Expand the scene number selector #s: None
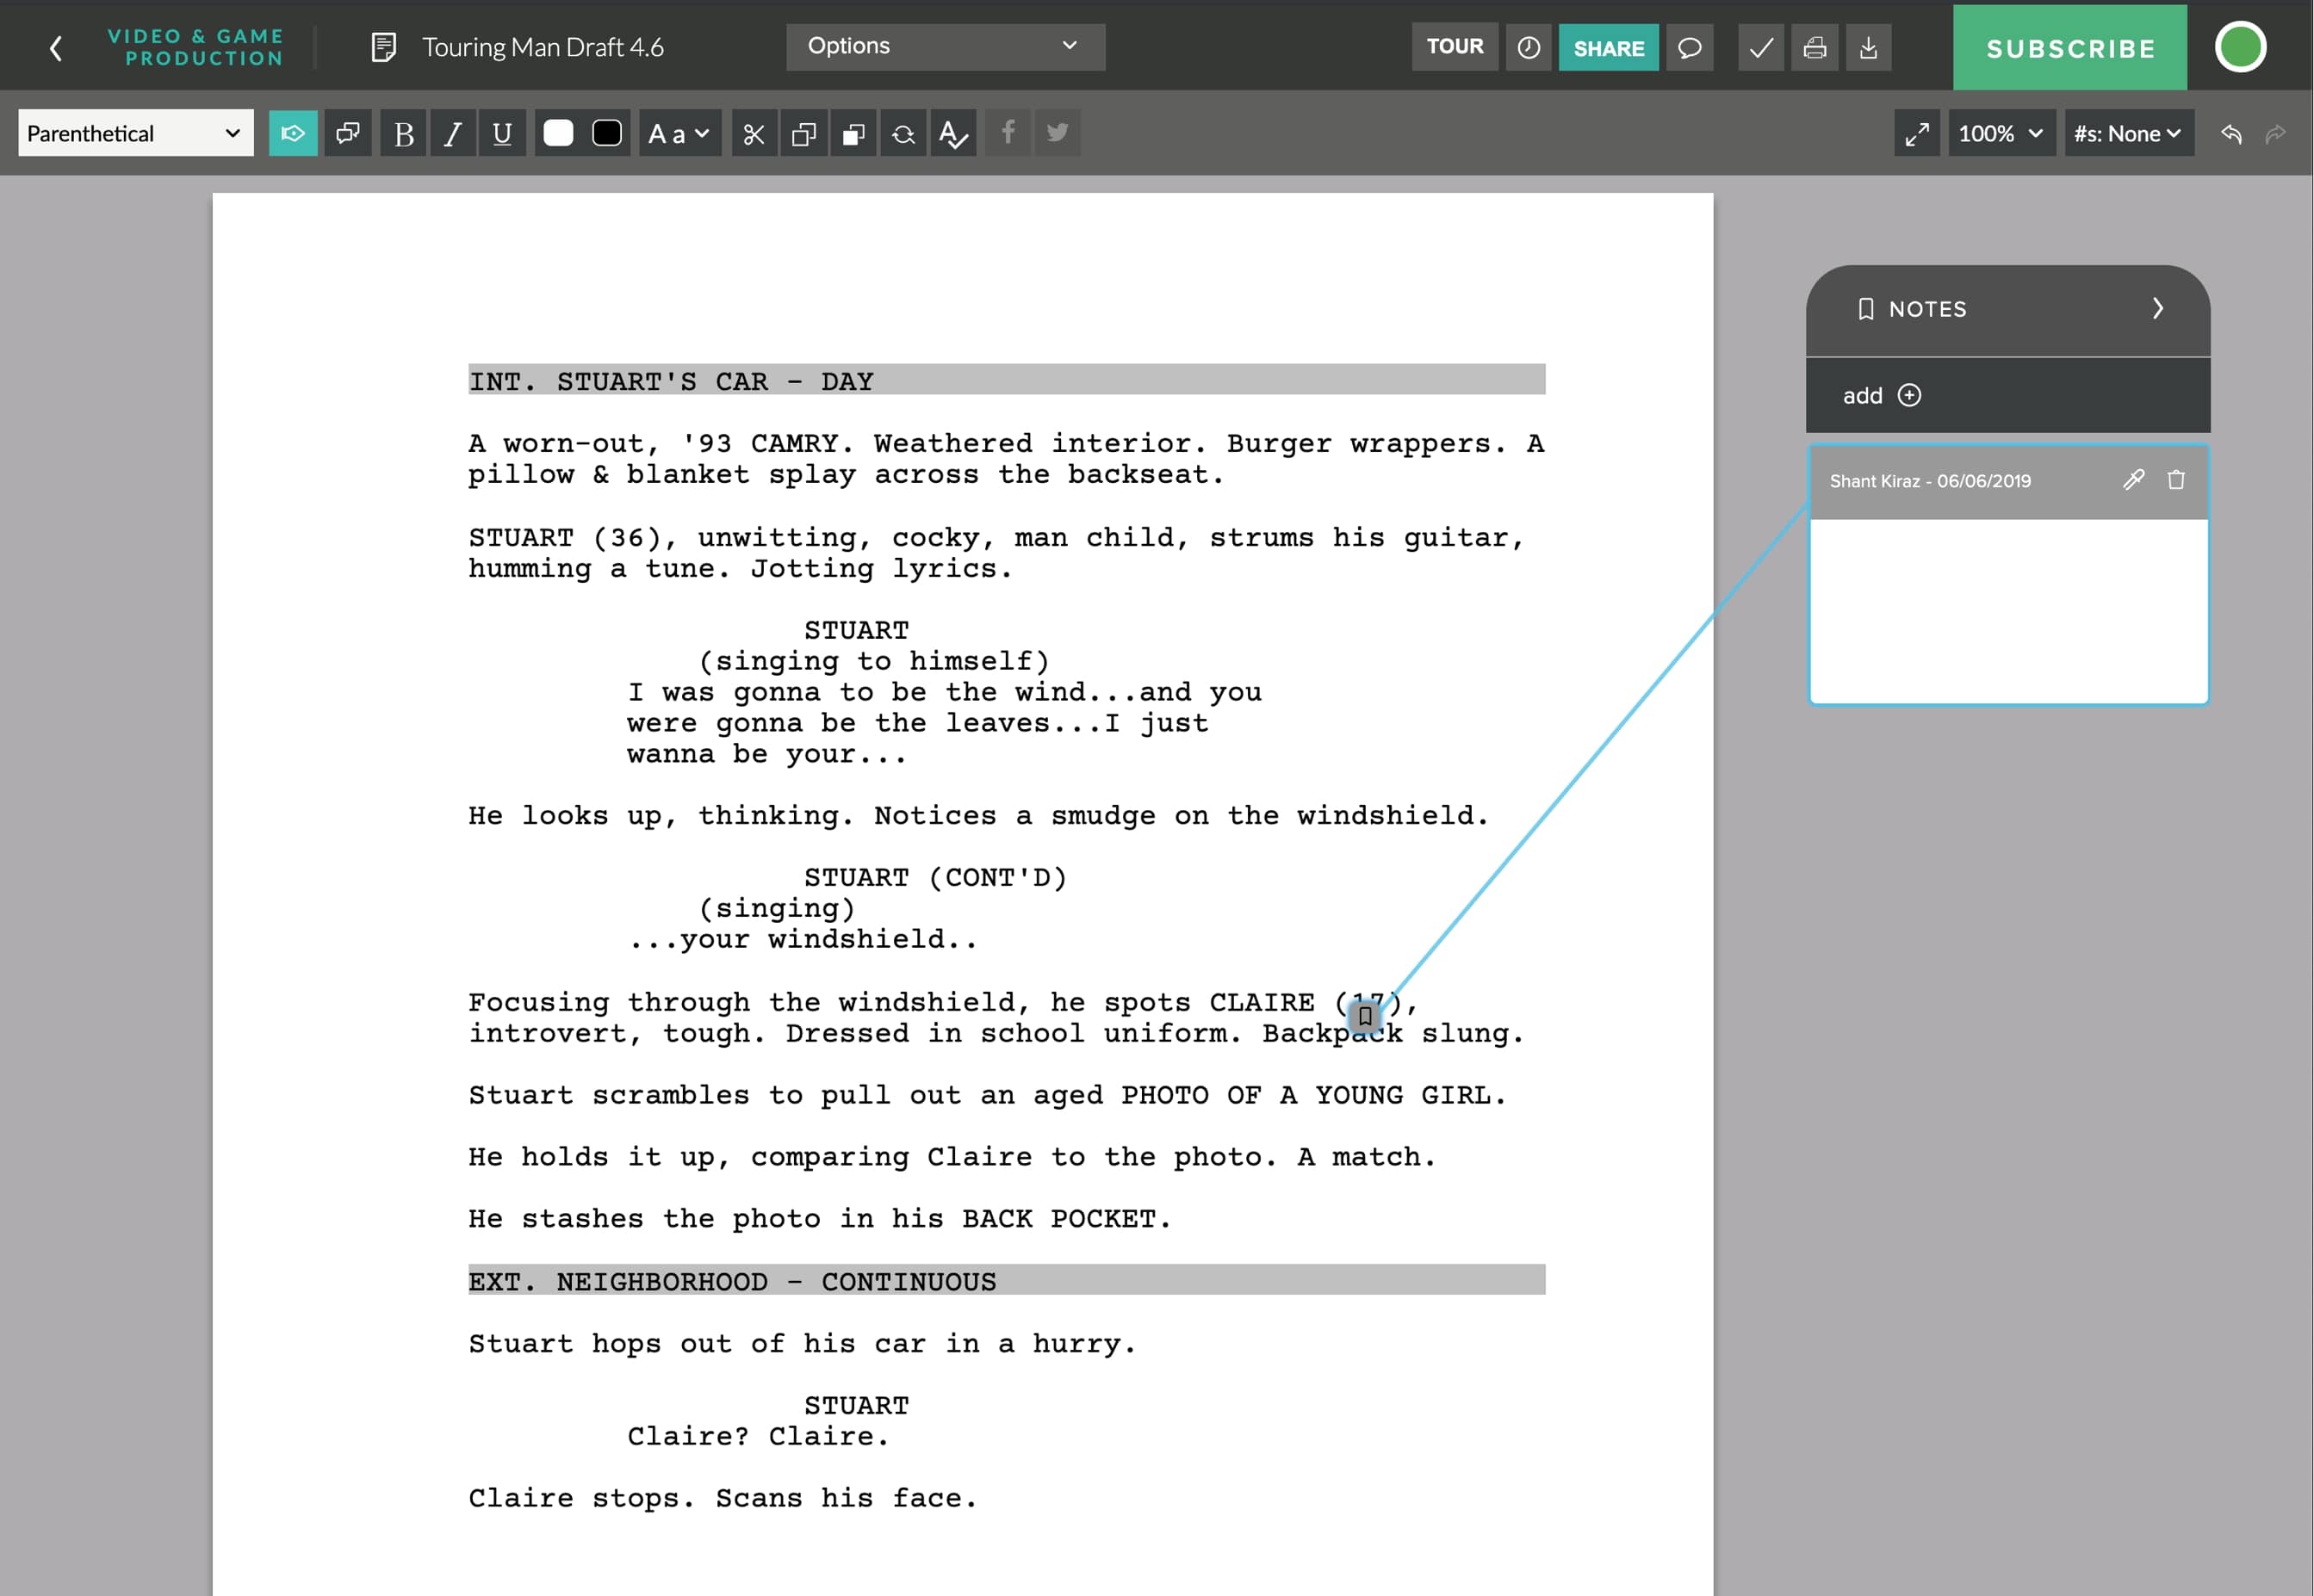This screenshot has width=2314, height=1596. click(2128, 133)
